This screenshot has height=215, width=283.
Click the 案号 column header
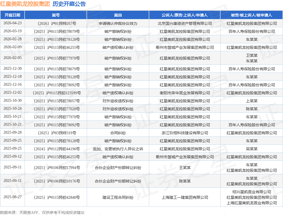pos(56,15)
